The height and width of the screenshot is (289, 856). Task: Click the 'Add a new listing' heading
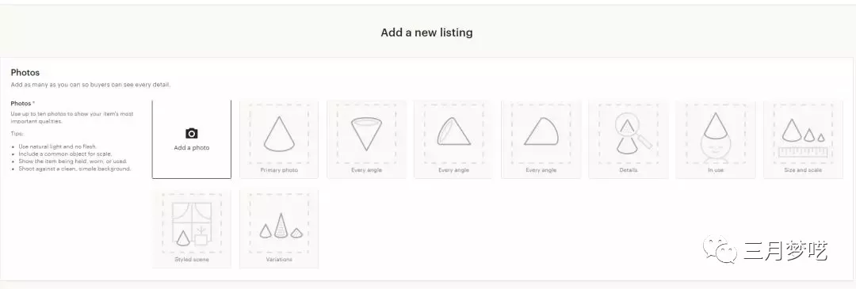[427, 32]
